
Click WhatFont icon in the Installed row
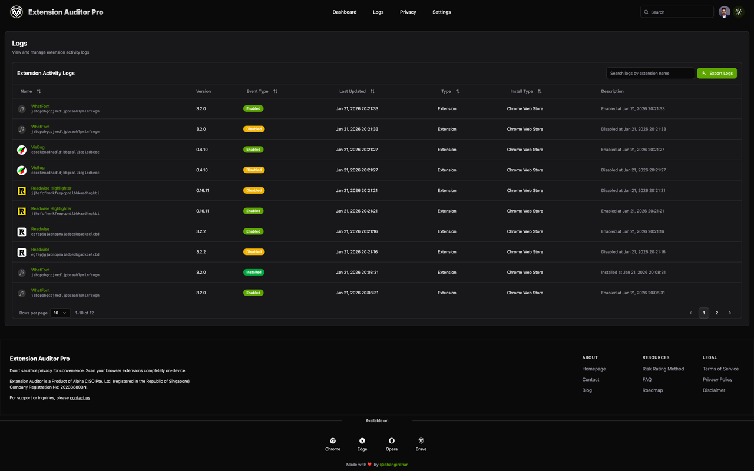[22, 273]
